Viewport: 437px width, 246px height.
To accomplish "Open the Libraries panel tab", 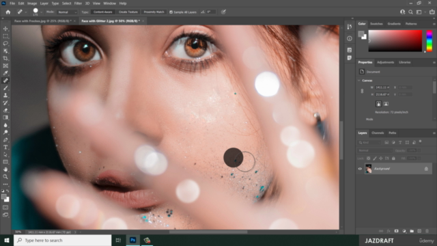I will (405, 62).
